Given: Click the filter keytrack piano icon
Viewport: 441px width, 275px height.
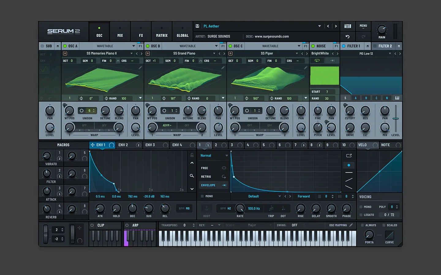Looking at the screenshot, I should click(397, 98).
